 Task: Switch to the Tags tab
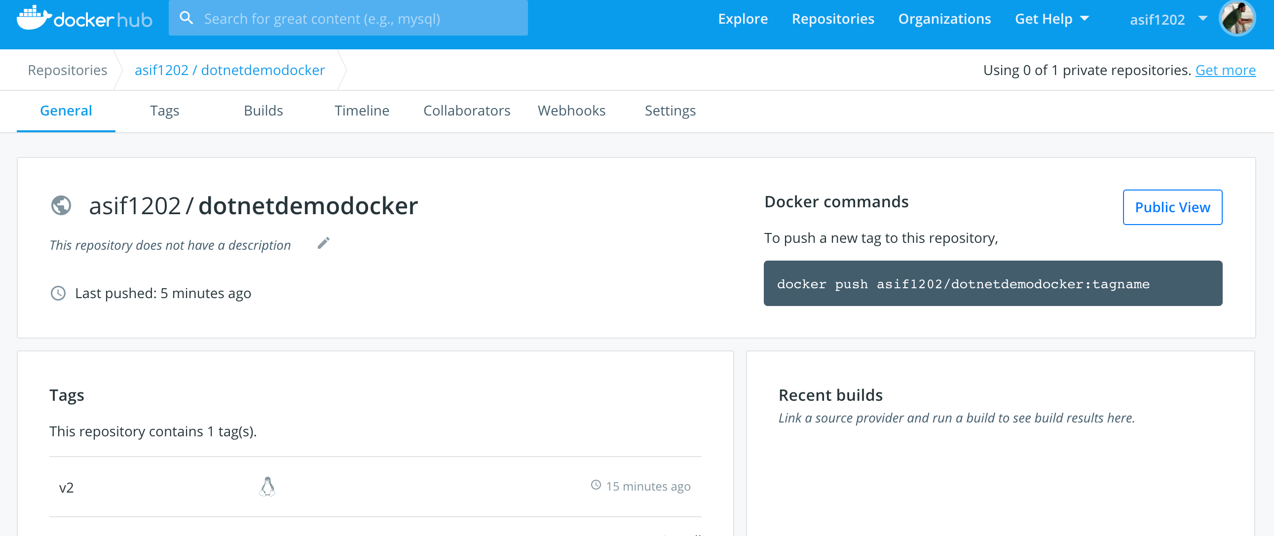pyautogui.click(x=165, y=111)
